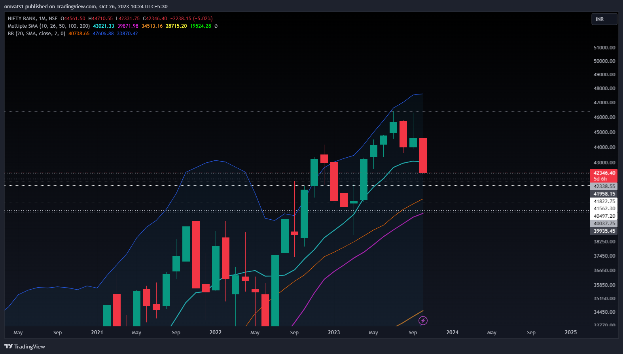The height and width of the screenshot is (354, 623).
Task: Click the empty-set symbol after the SMA values
Action: click(216, 26)
